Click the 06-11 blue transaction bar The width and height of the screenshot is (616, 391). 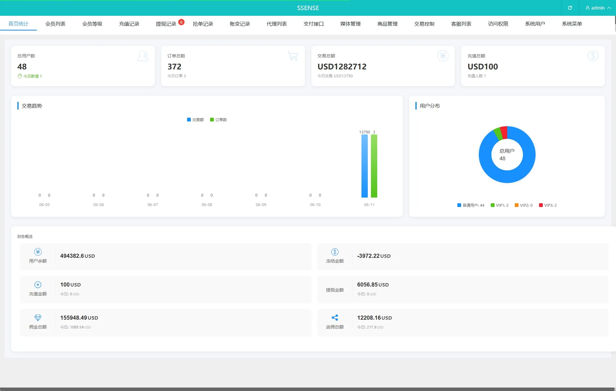coord(364,166)
